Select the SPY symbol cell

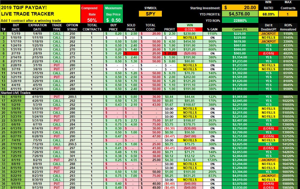[150, 14]
